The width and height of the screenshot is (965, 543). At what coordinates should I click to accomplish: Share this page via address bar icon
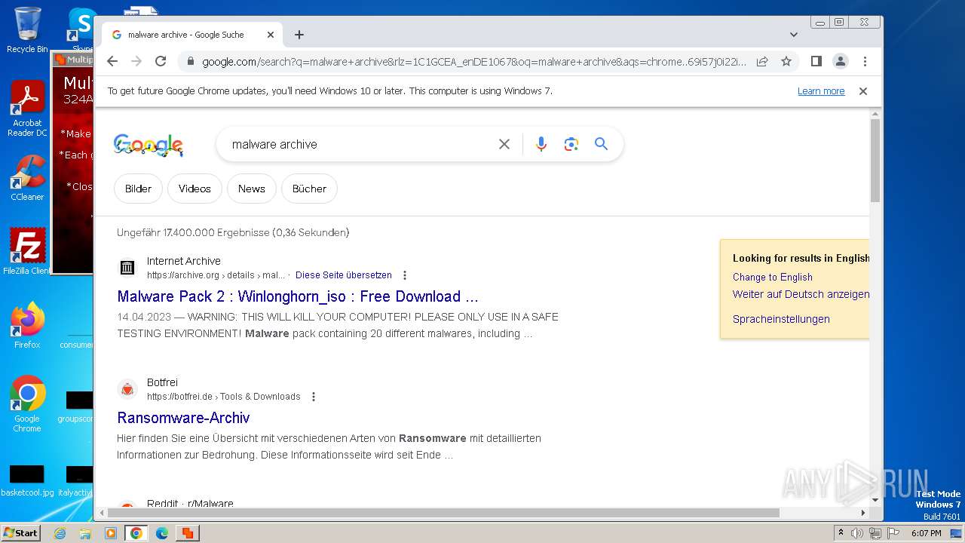[762, 61]
